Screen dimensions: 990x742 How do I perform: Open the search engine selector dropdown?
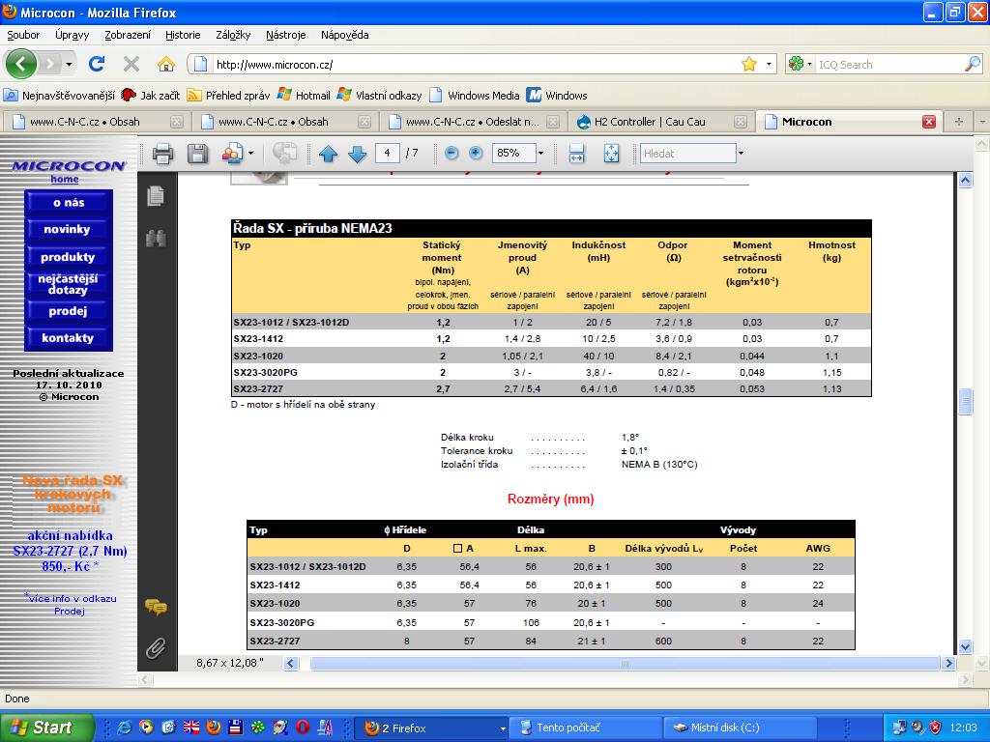pos(801,65)
